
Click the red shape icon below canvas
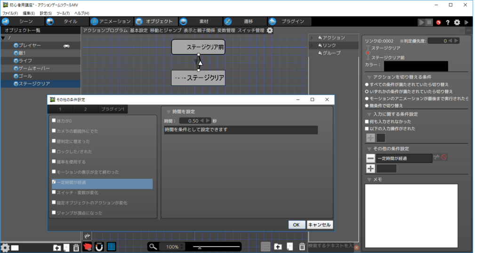(87, 246)
